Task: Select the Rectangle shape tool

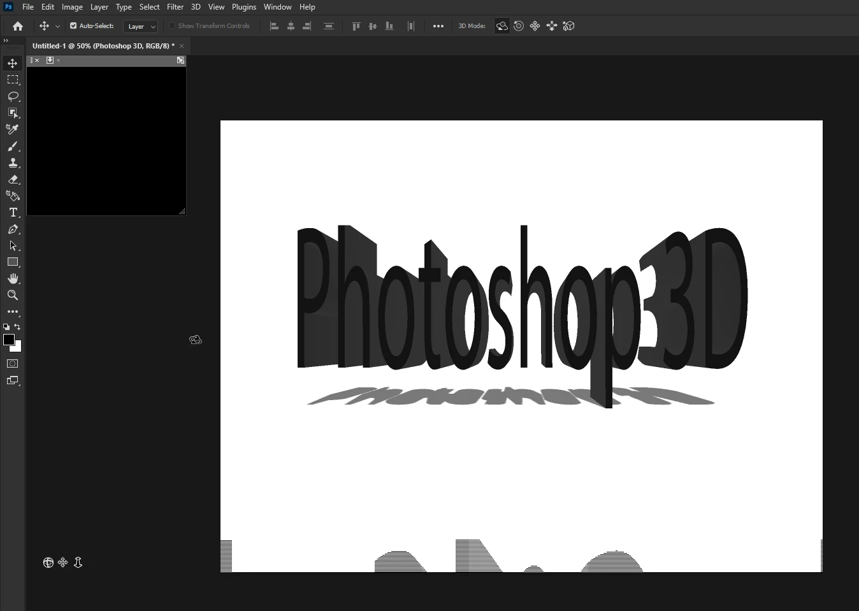Action: tap(13, 262)
